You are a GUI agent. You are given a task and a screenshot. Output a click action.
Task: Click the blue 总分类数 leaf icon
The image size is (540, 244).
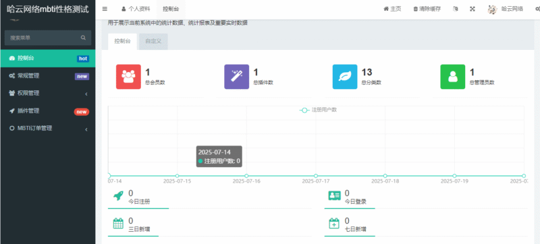tap(345, 77)
